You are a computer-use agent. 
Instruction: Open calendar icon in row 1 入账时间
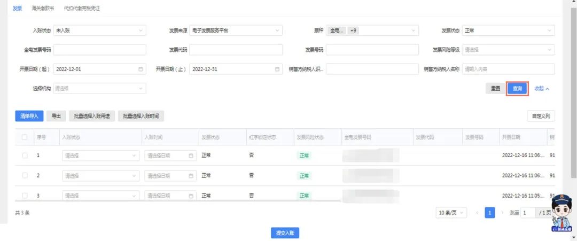point(191,156)
